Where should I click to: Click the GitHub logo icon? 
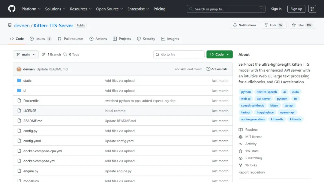point(12,9)
